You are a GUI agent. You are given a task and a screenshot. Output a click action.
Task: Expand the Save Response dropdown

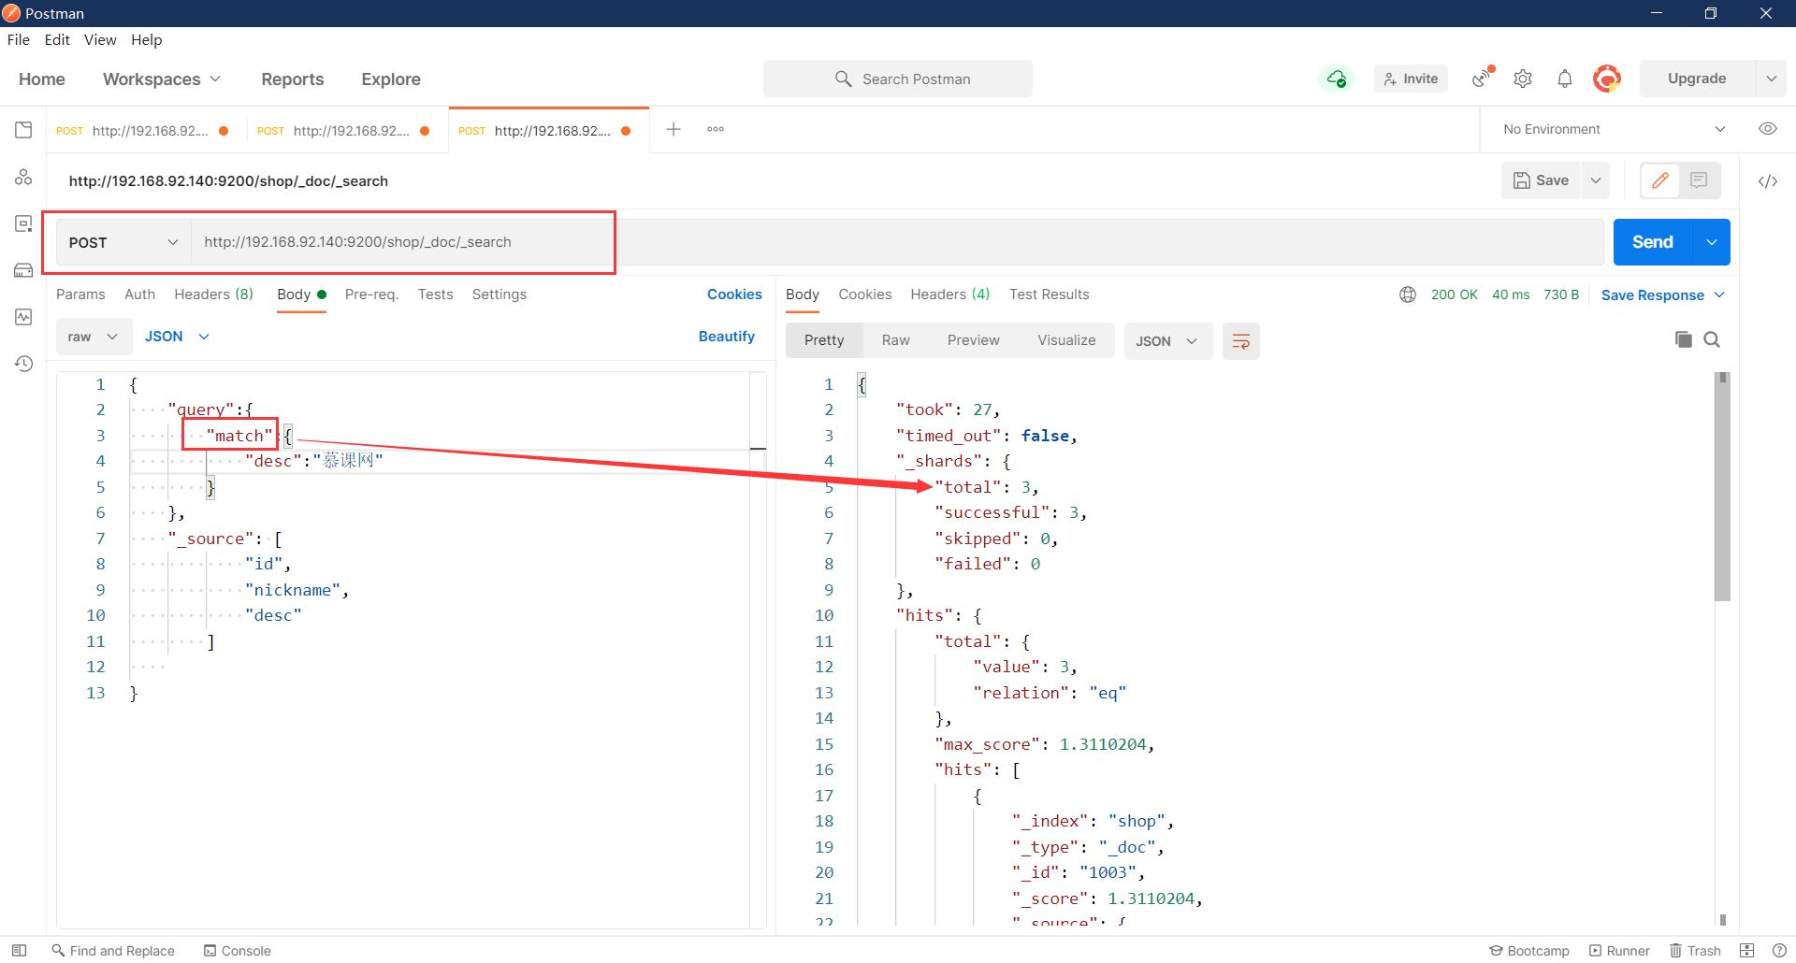coord(1719,295)
